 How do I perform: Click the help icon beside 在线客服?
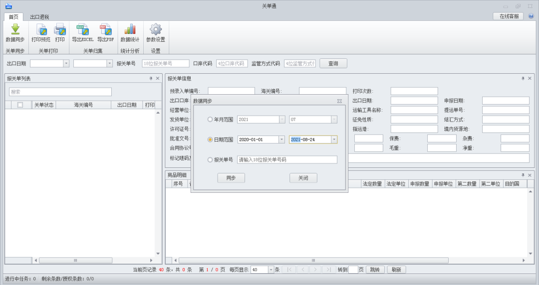click(x=531, y=16)
